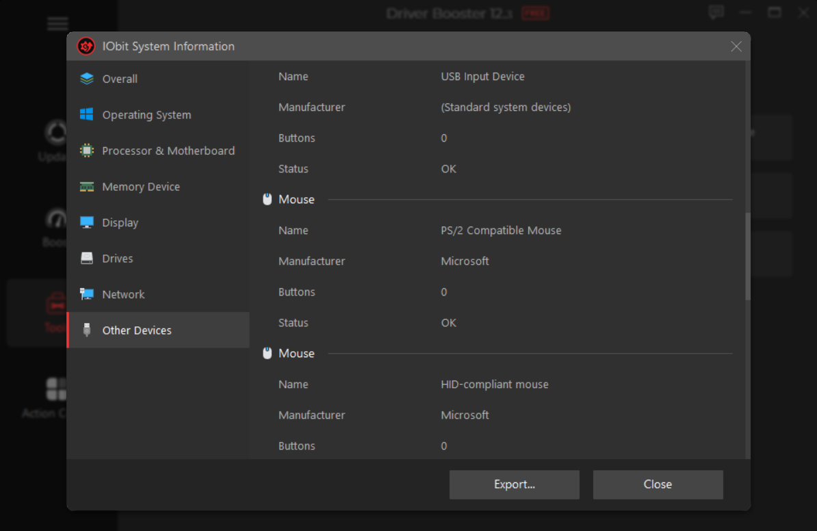817x531 pixels.
Task: Click the Network computer icon
Action: click(87, 294)
